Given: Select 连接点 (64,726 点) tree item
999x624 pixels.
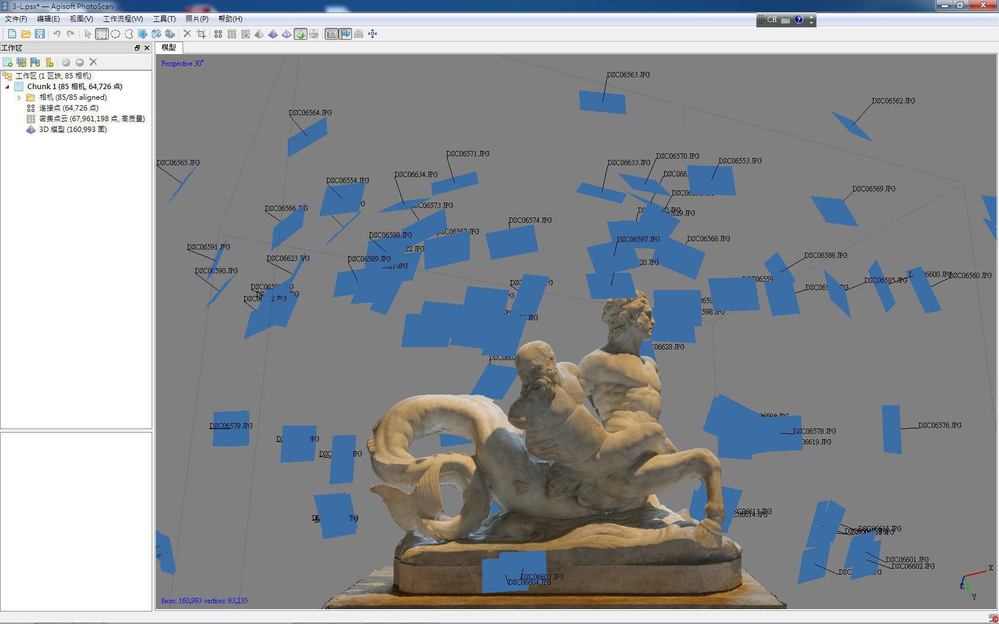Looking at the screenshot, I should 68,108.
